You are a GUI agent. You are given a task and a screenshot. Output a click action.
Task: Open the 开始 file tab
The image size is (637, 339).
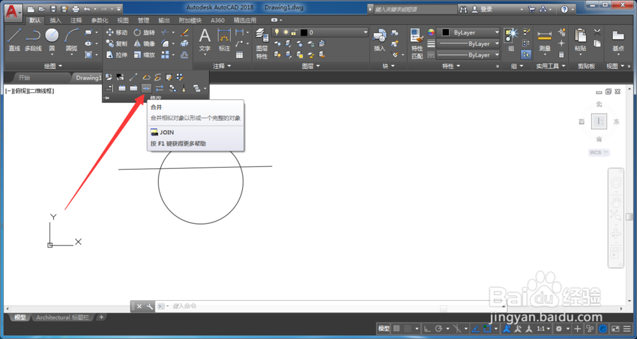tap(24, 78)
